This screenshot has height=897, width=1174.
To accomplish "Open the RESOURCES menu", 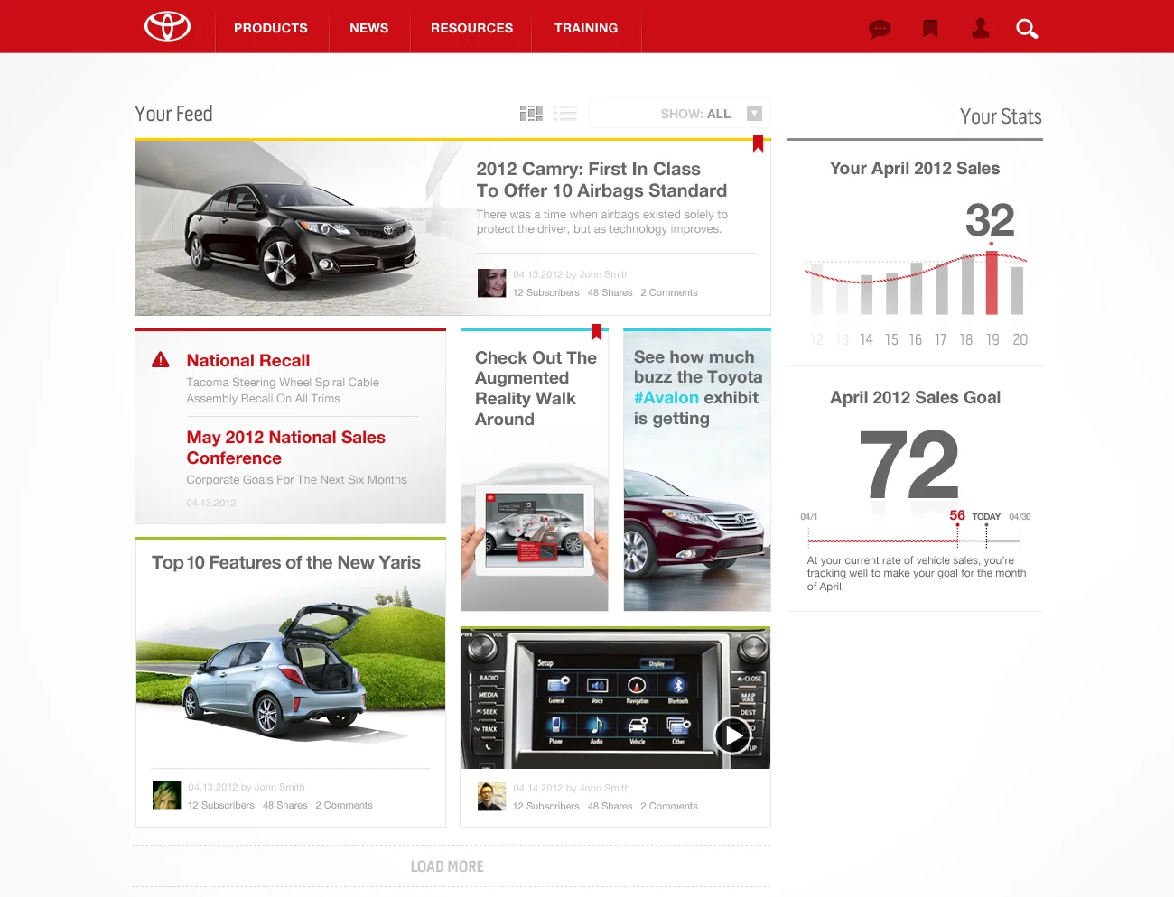I will click(x=471, y=28).
